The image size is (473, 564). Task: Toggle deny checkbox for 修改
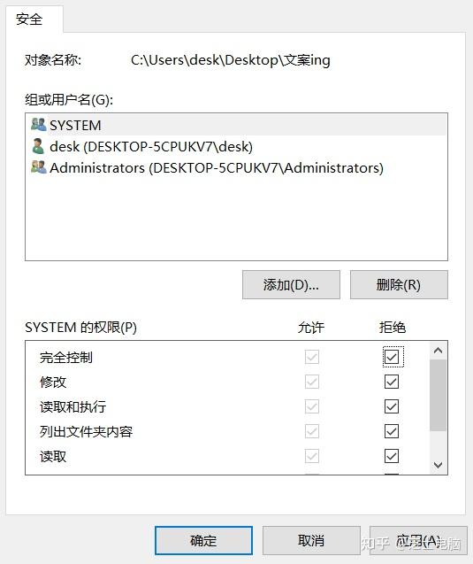(392, 382)
